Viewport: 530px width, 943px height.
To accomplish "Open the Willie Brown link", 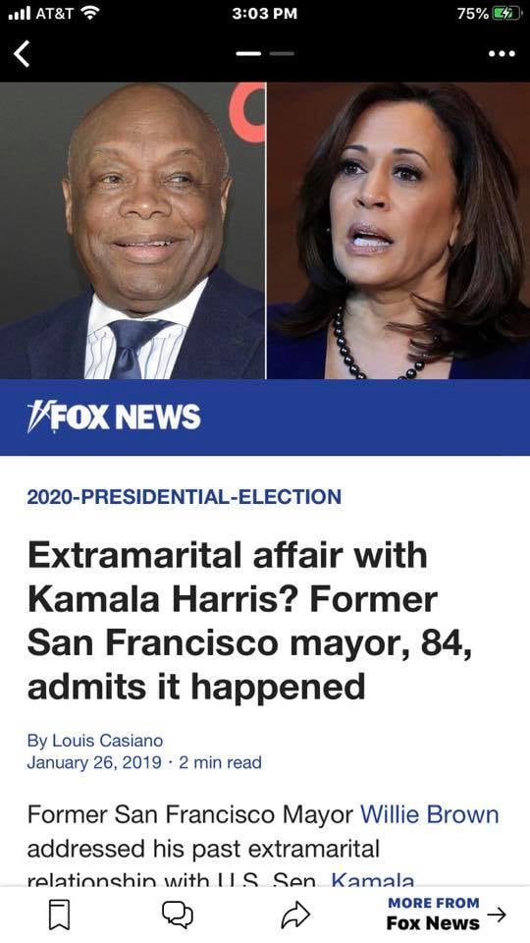I will tap(430, 815).
